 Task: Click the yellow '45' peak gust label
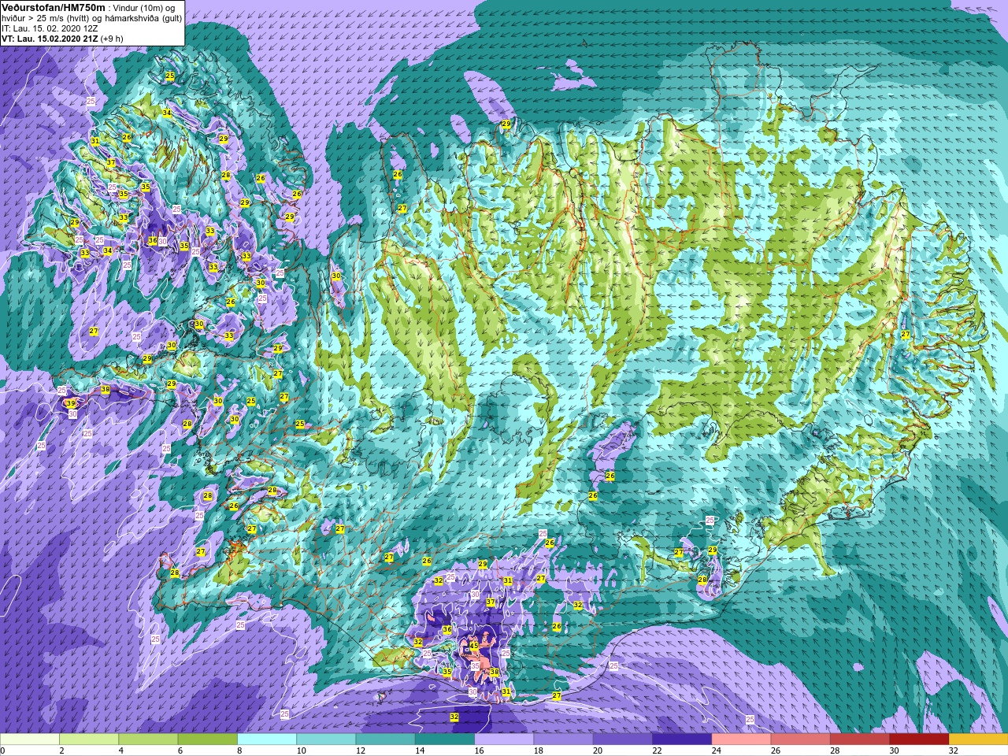coord(474,646)
